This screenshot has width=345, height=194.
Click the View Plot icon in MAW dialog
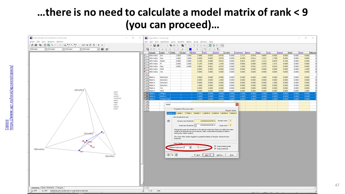[169, 121]
